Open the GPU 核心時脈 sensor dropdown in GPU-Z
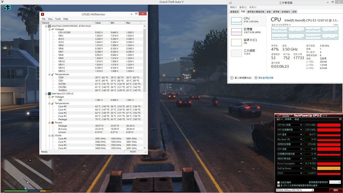 (301, 125)
